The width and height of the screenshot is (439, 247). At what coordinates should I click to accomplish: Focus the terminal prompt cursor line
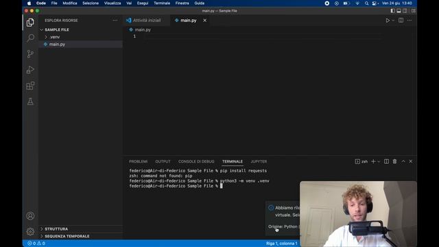tap(176, 186)
